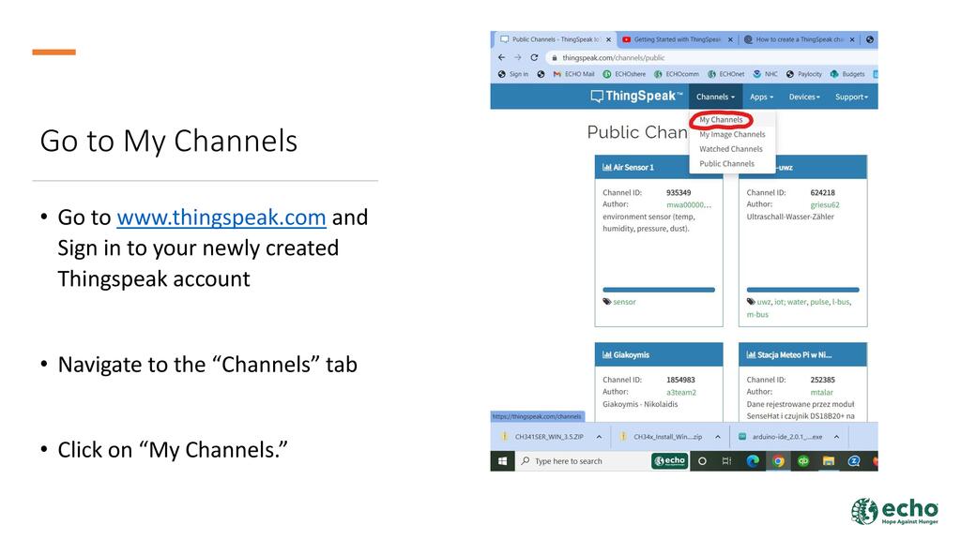
Task: Reload the ThingSpeak page
Action: tap(534, 57)
